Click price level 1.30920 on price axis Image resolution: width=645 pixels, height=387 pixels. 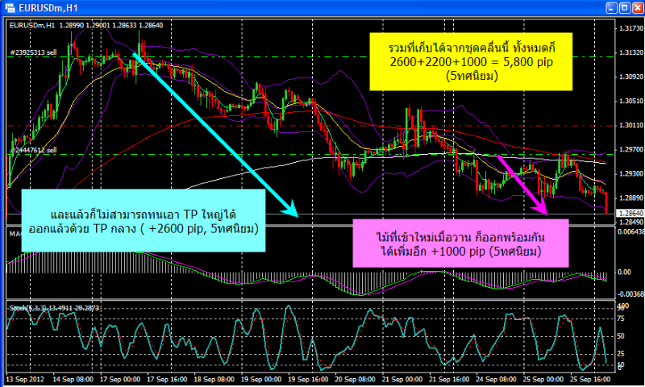[630, 77]
